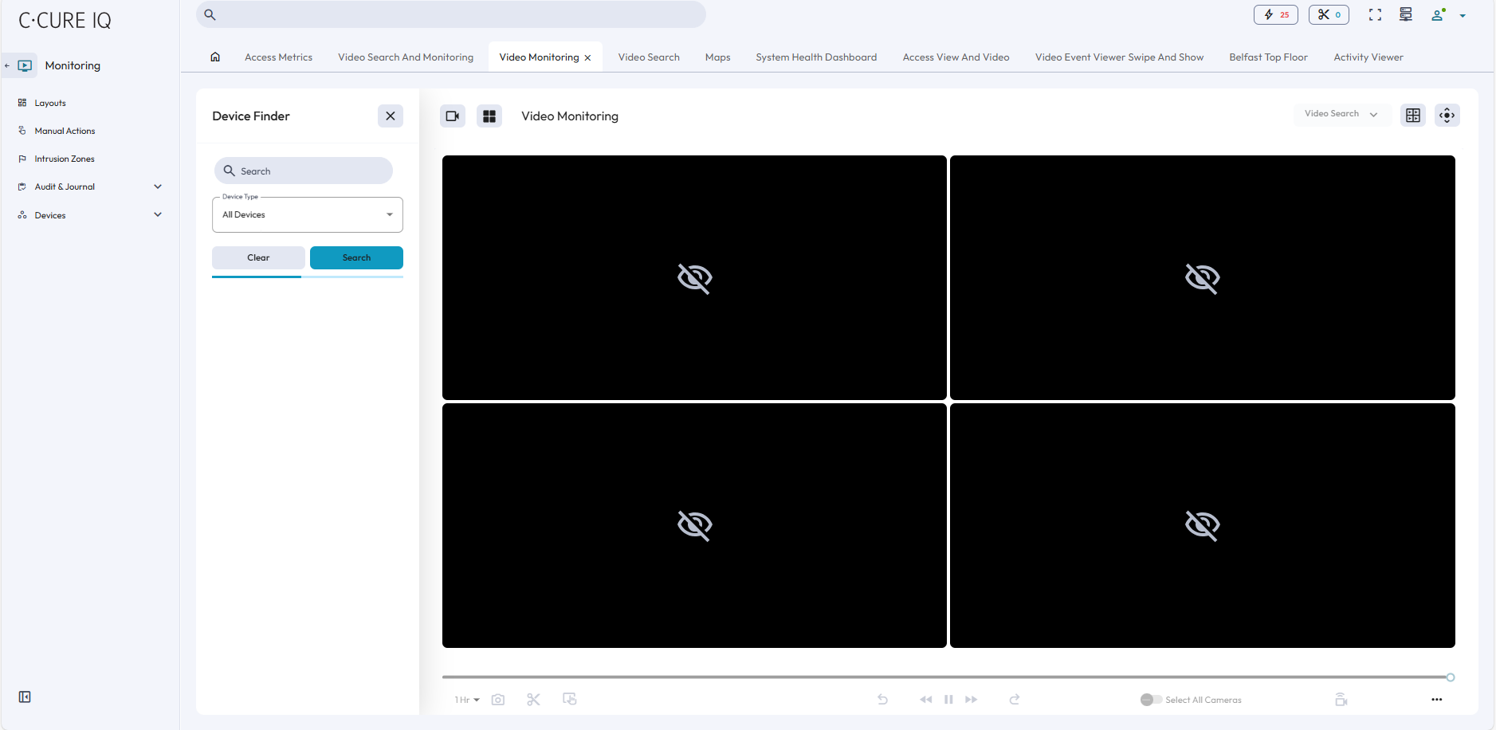Switch to the Maps tab
Viewport: 1496px width, 730px height.
[717, 57]
